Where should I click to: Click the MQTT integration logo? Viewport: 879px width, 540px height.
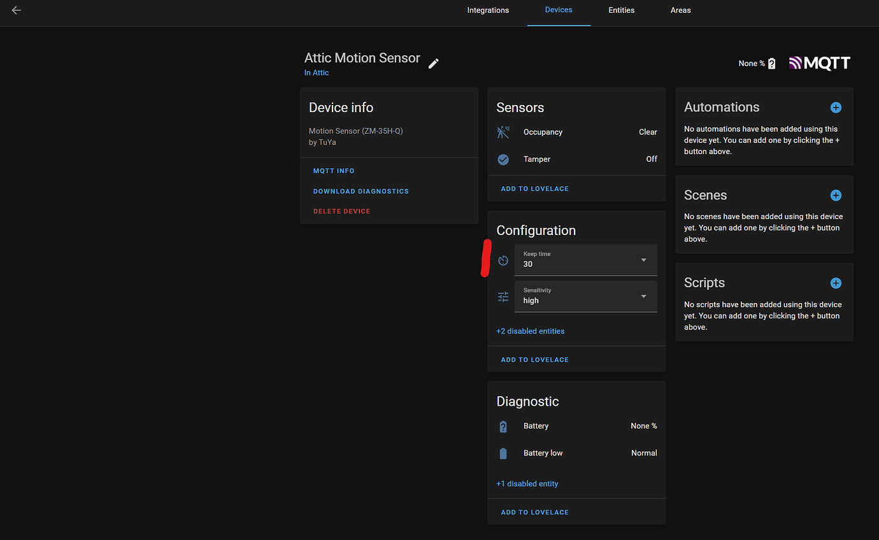(820, 62)
